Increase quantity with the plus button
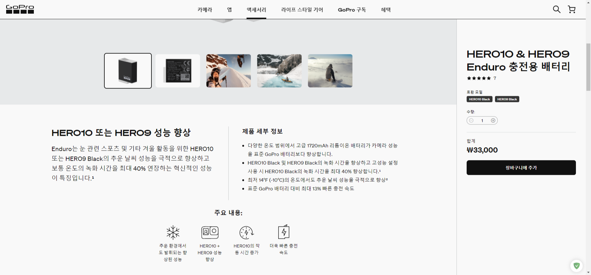The width and height of the screenshot is (591, 275). [x=493, y=120]
